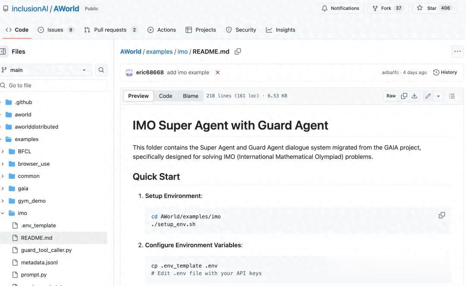Copy the README.md file path
466x286 pixels.
click(238, 52)
